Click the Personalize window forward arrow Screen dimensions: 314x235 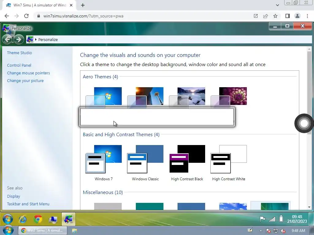pyautogui.click(x=19, y=39)
